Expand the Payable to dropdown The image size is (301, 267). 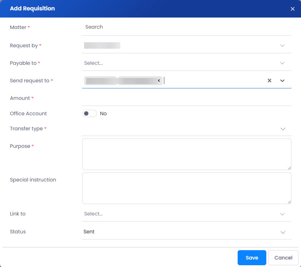click(186, 63)
